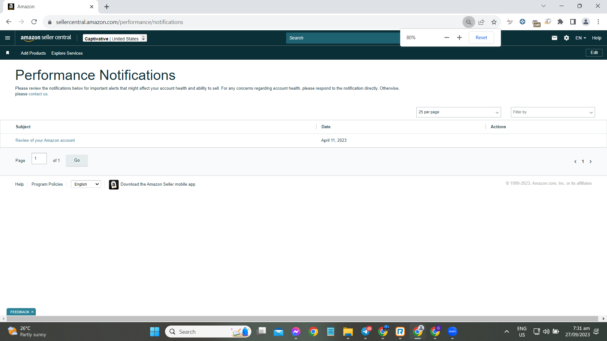Open Add Products menu item
Screen dimensions: 607x341
click(x=33, y=53)
